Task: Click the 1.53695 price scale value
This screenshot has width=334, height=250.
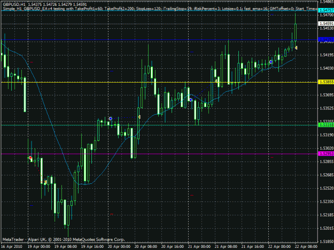Action: click(327, 95)
